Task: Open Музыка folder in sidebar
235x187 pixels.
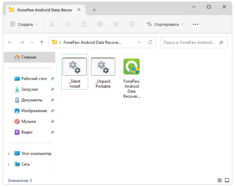Action: click(25, 121)
